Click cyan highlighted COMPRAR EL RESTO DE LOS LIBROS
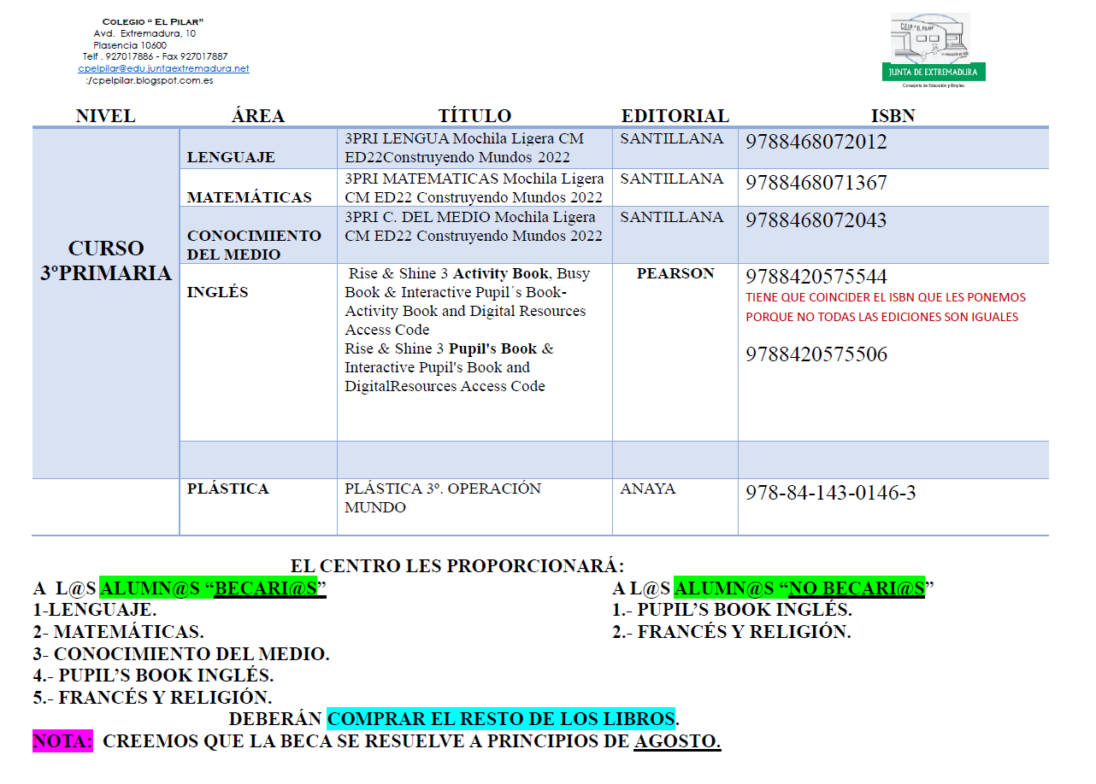Viewport: 1096px width, 784px height. point(502,718)
